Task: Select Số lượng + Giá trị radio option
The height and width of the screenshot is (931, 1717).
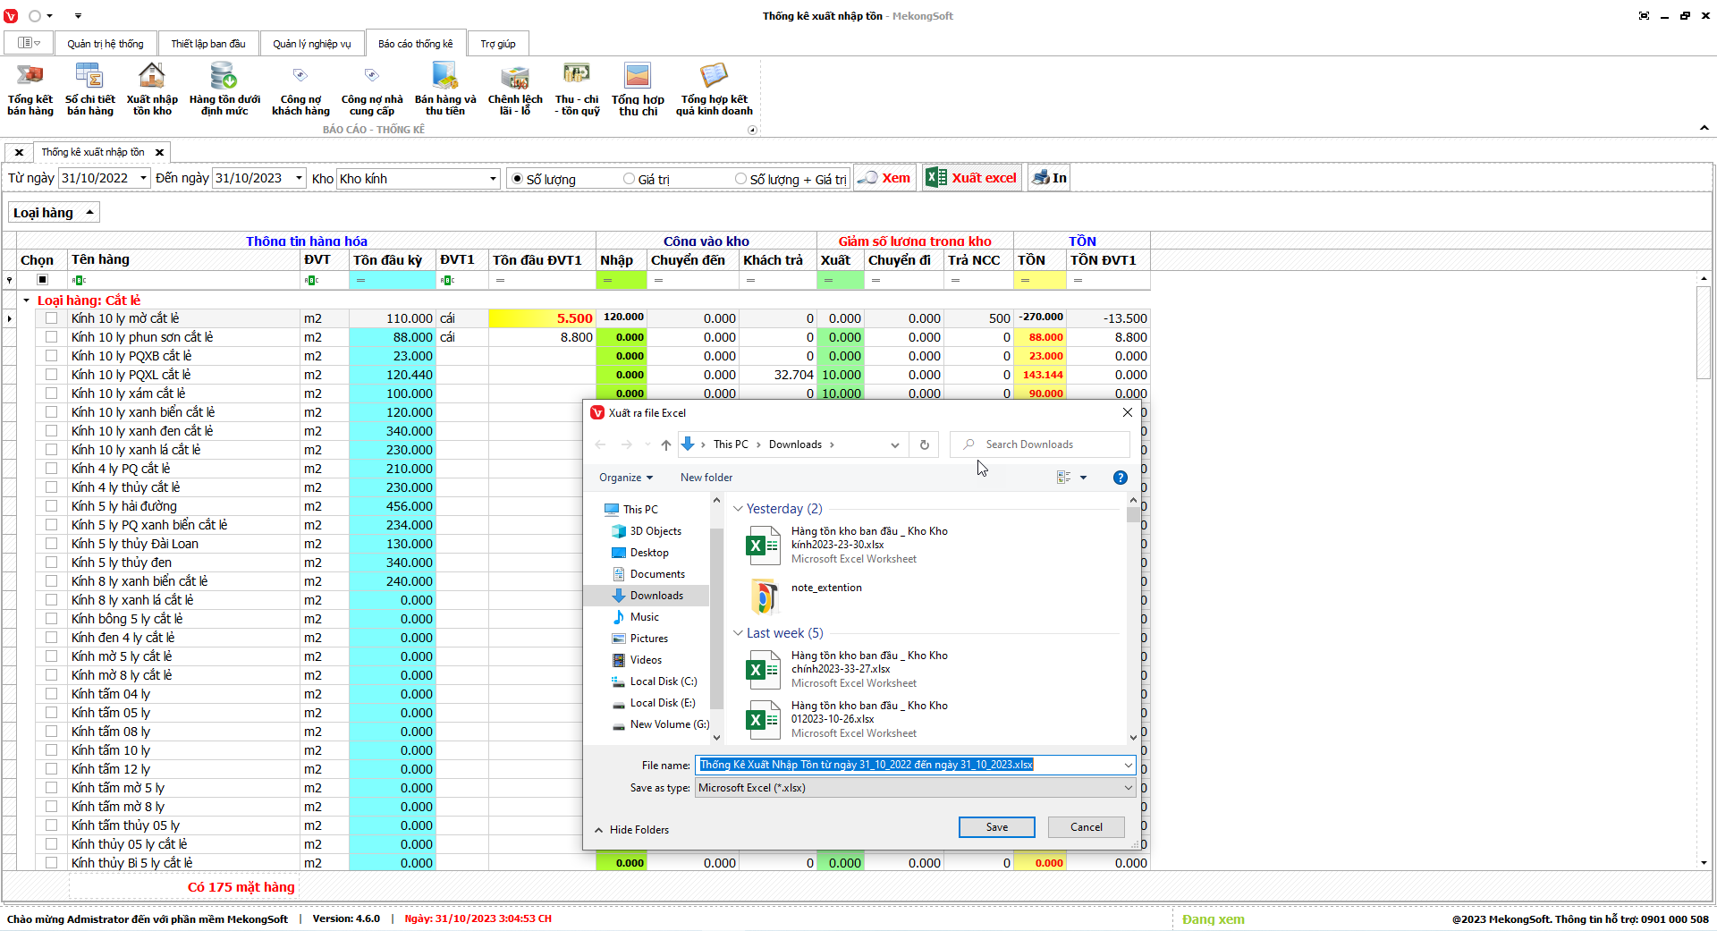Action: pyautogui.click(x=741, y=179)
